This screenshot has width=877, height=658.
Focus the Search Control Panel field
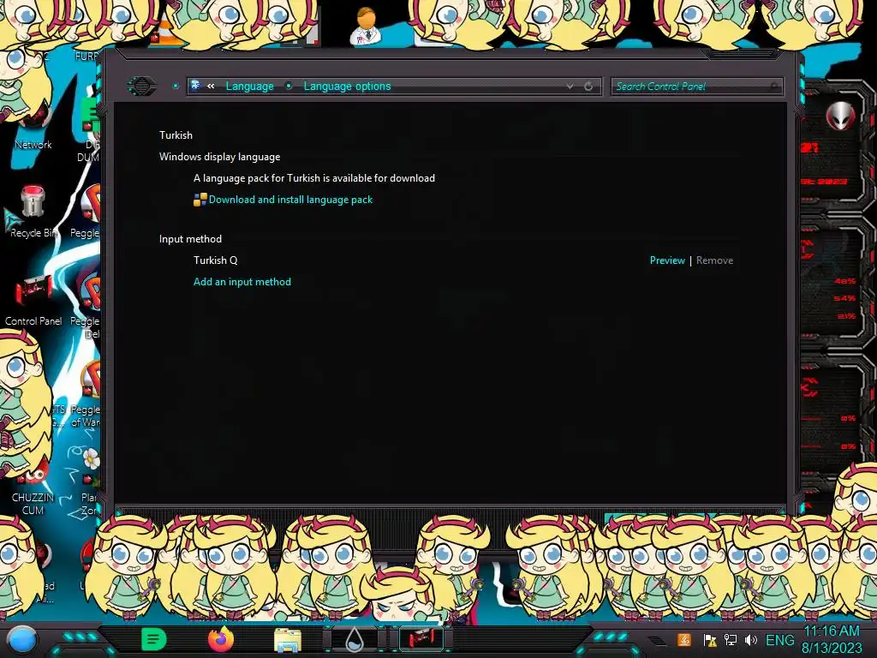pos(696,87)
